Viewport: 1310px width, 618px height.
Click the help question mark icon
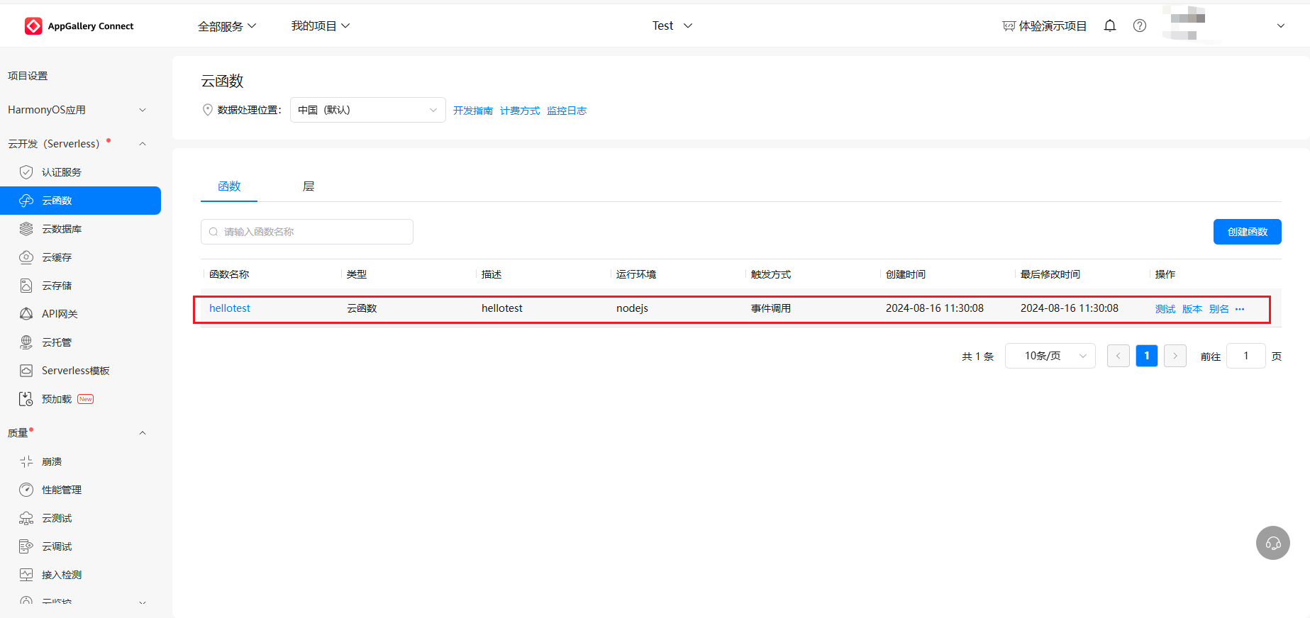tap(1140, 26)
